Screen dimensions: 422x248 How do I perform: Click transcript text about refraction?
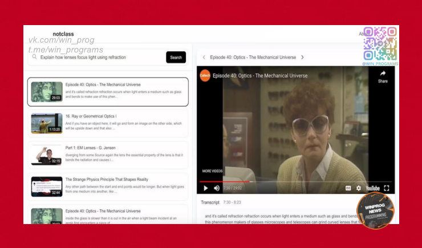tap(281, 219)
